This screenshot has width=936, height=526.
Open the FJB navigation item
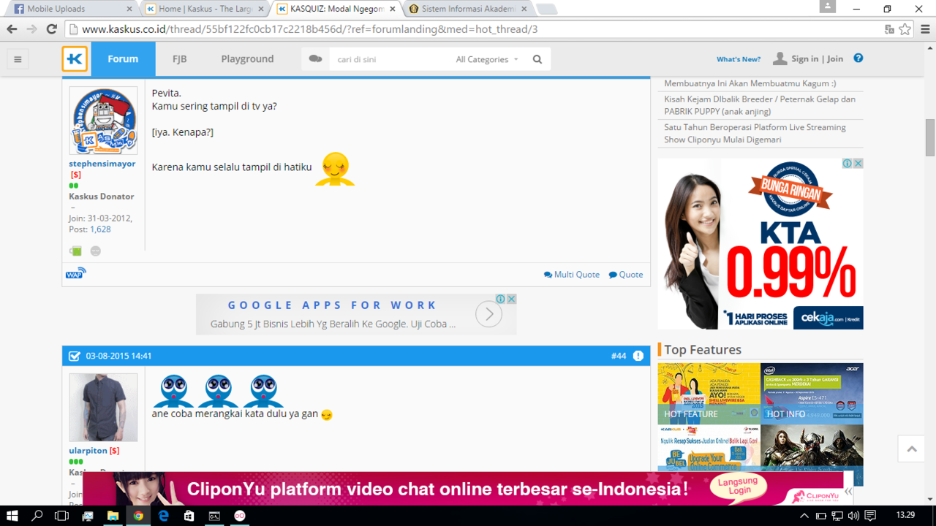coord(180,59)
